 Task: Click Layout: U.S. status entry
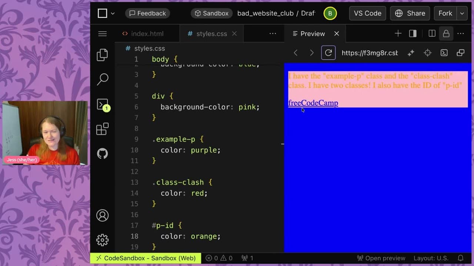[431, 258]
